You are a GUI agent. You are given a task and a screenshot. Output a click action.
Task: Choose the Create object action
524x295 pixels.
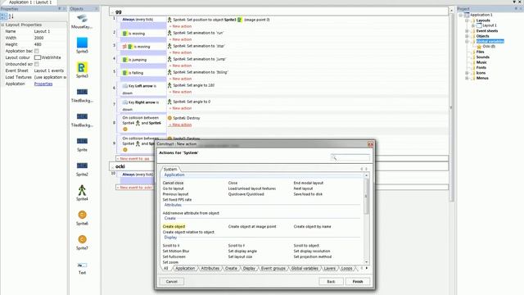[174, 226]
